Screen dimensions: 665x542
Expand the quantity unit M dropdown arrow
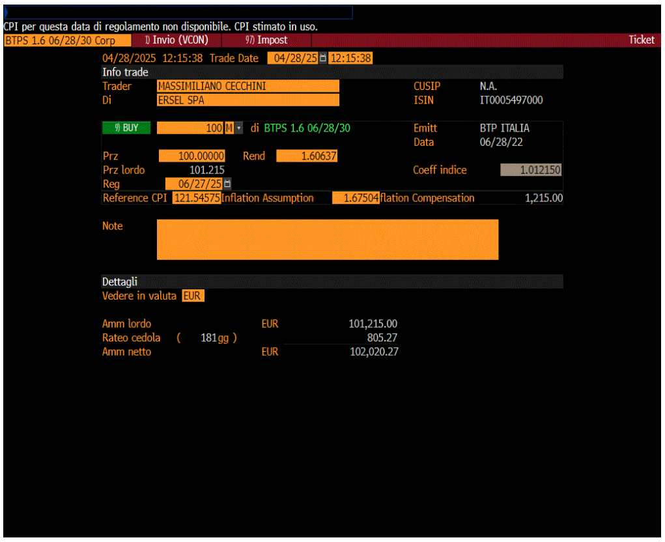click(x=239, y=128)
